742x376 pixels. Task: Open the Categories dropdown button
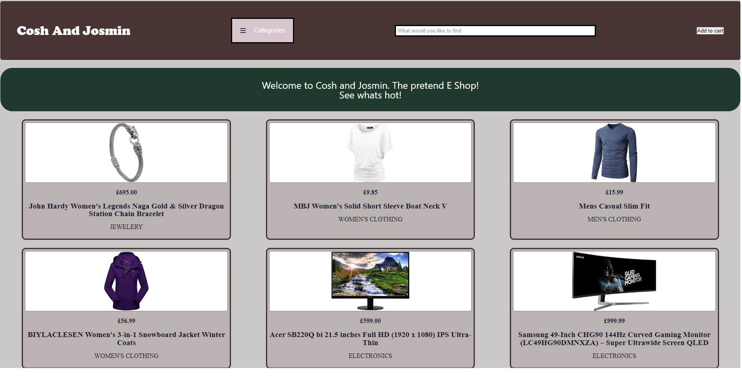coord(262,31)
